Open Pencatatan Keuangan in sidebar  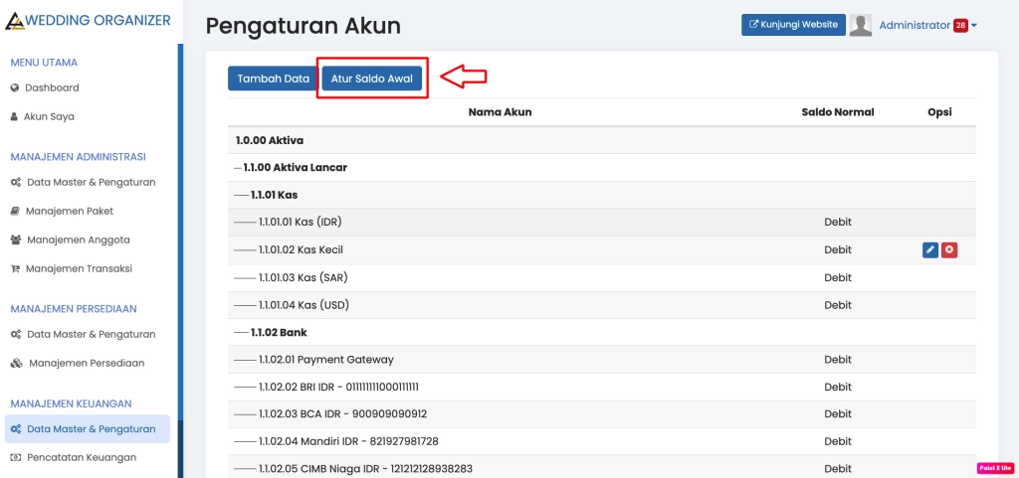coord(81,457)
